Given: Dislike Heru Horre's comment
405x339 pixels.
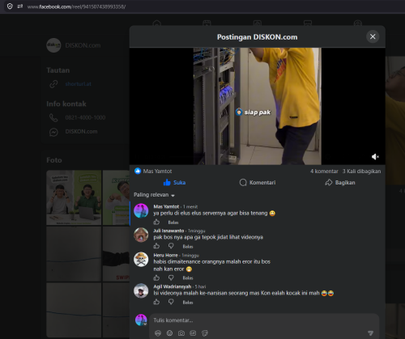Looking at the screenshot, I should click(171, 278).
